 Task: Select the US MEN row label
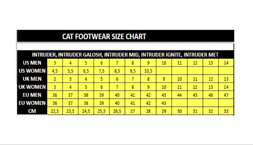click(x=32, y=63)
